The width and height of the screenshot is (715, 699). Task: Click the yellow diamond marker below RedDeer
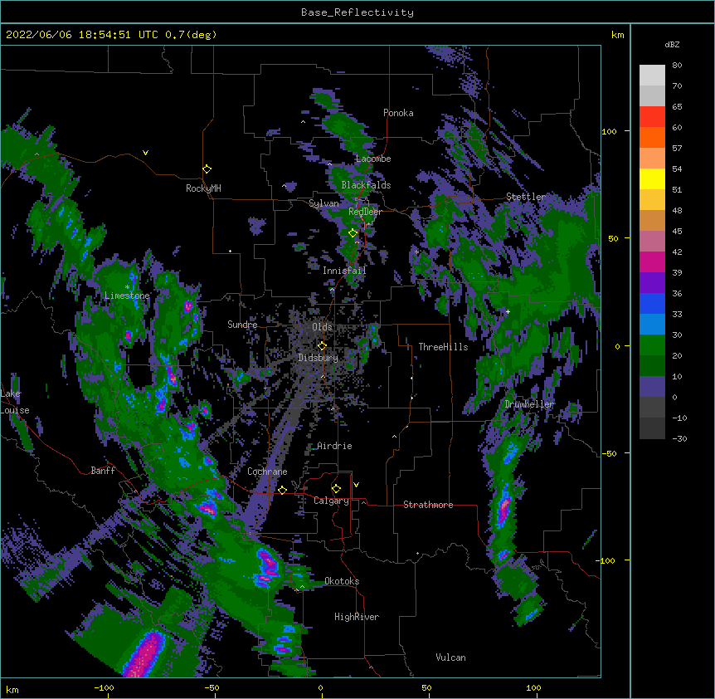click(353, 233)
